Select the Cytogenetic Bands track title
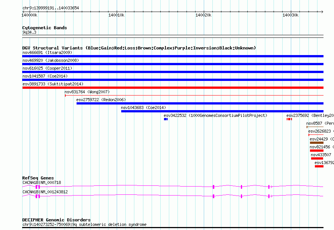This screenshot has width=334, height=230. pos(45,28)
